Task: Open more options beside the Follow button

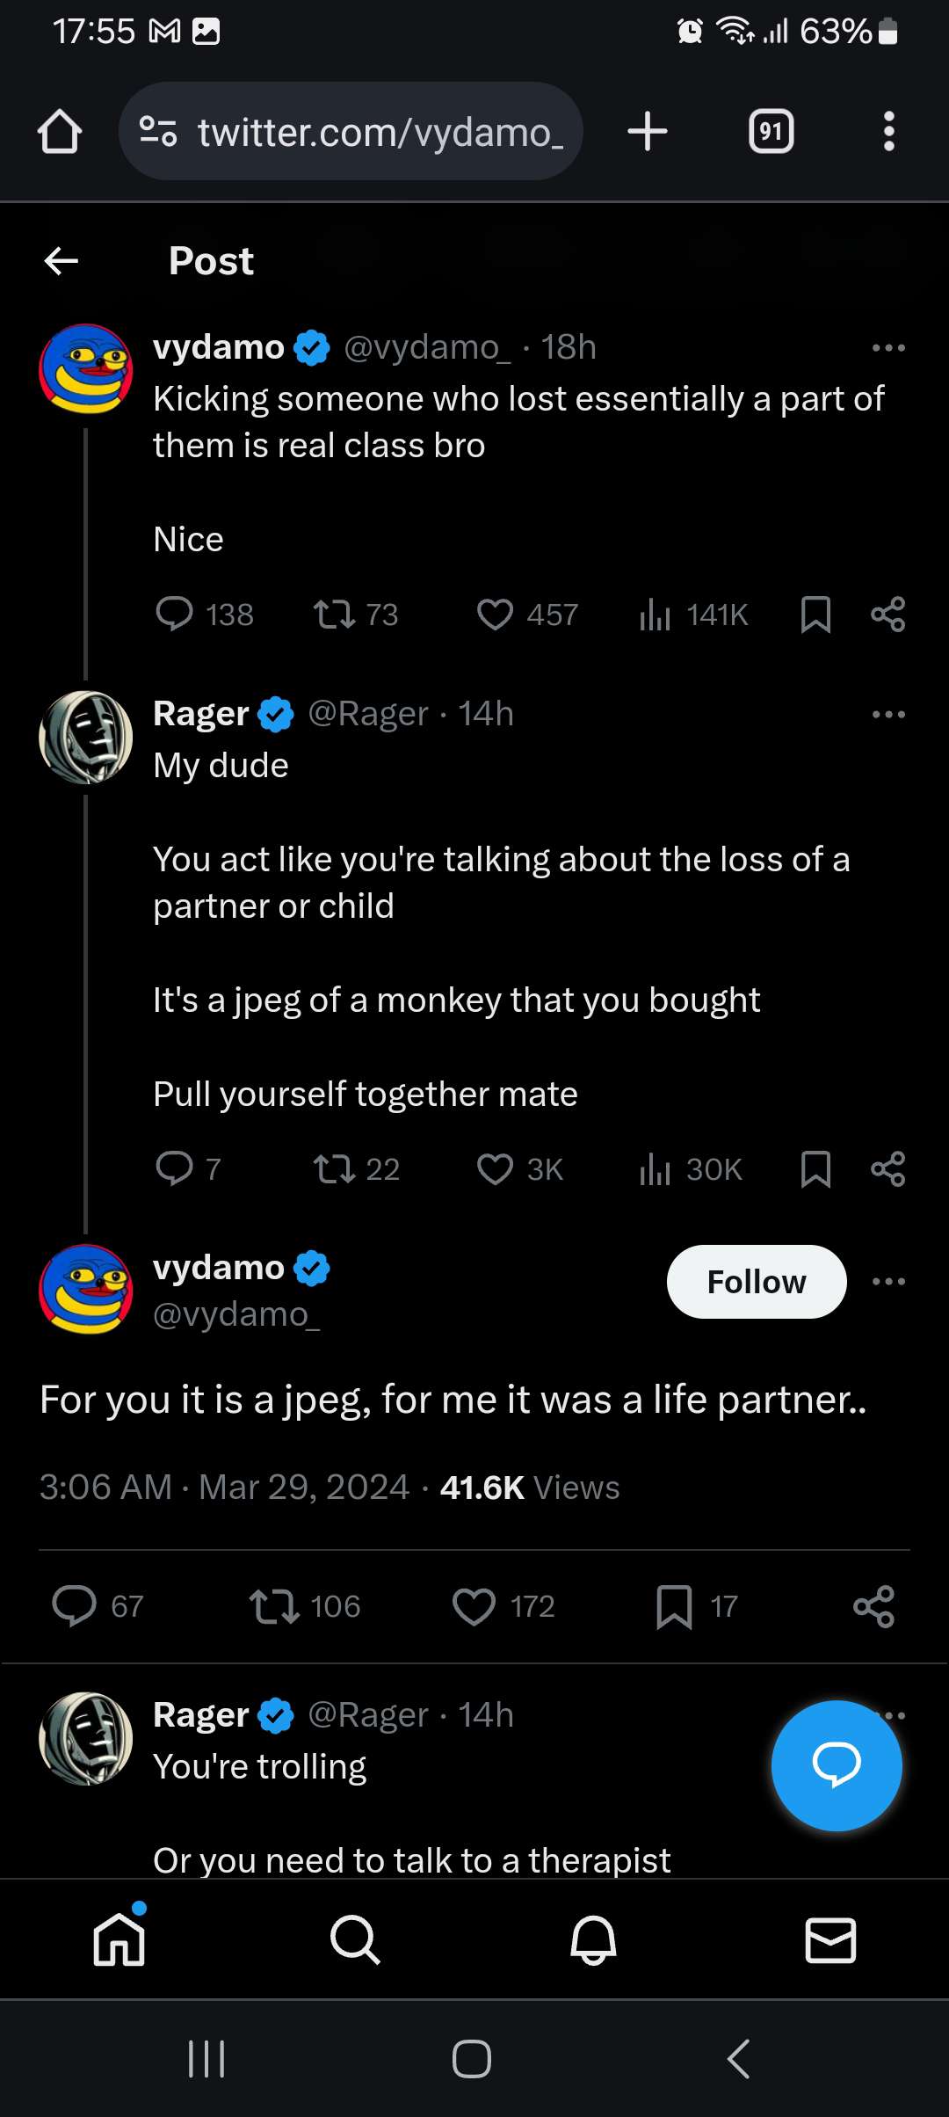Action: tap(888, 1282)
